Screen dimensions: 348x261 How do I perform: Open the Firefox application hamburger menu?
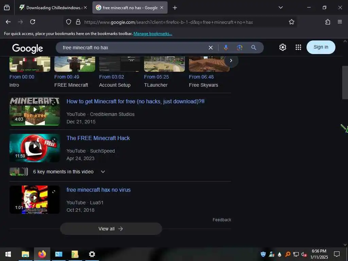[340, 22]
